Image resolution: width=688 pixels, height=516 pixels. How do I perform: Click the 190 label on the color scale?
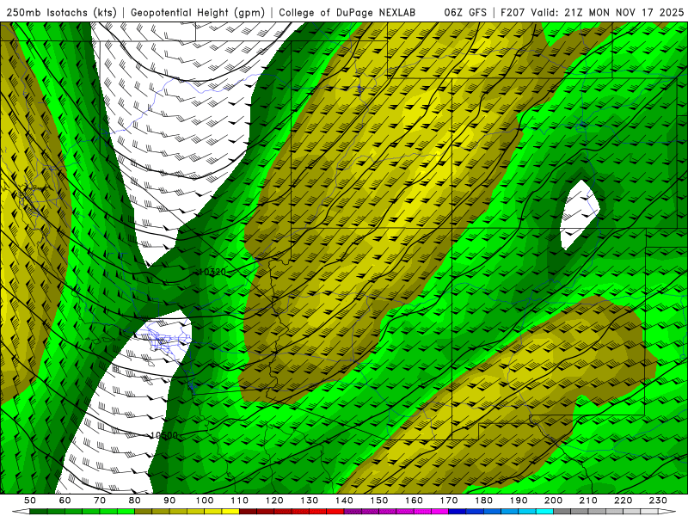tap(519, 501)
